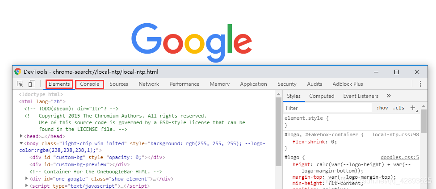436x189 pixels.
Task: Toggle the .cls element classes button
Action: [x=398, y=108]
